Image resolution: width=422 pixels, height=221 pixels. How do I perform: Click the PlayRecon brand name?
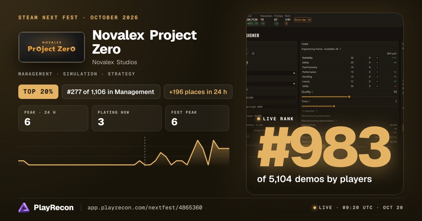(x=54, y=208)
